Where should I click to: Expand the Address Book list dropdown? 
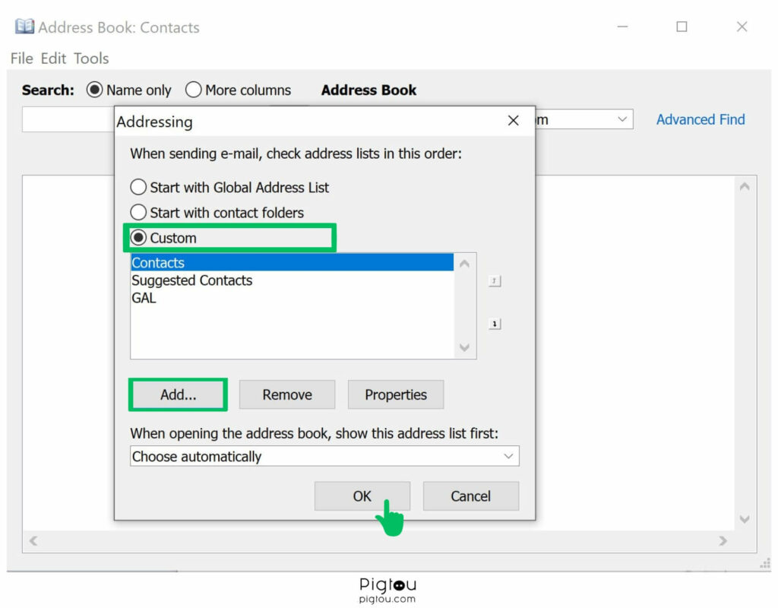pos(621,119)
